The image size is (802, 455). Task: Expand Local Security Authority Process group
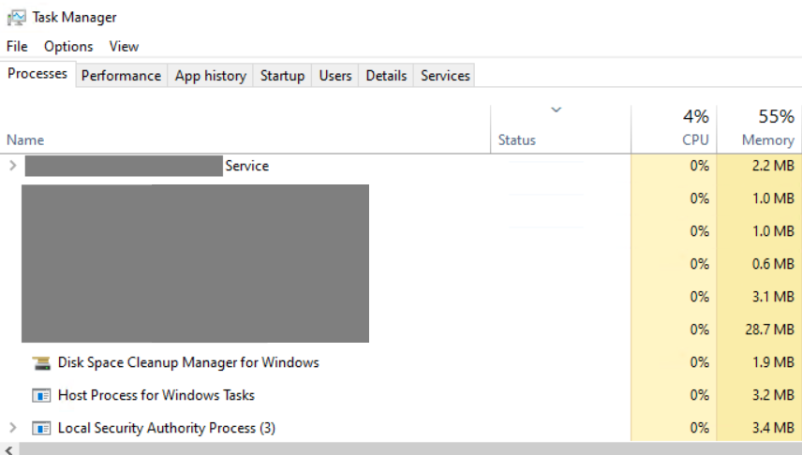click(x=12, y=428)
